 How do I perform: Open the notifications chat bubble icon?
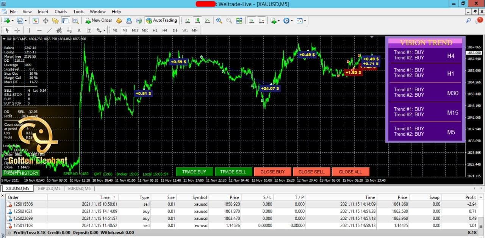pyautogui.click(x=479, y=20)
